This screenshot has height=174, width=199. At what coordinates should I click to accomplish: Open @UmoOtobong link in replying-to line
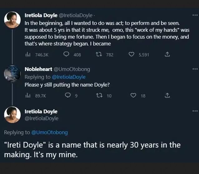(x=50, y=132)
